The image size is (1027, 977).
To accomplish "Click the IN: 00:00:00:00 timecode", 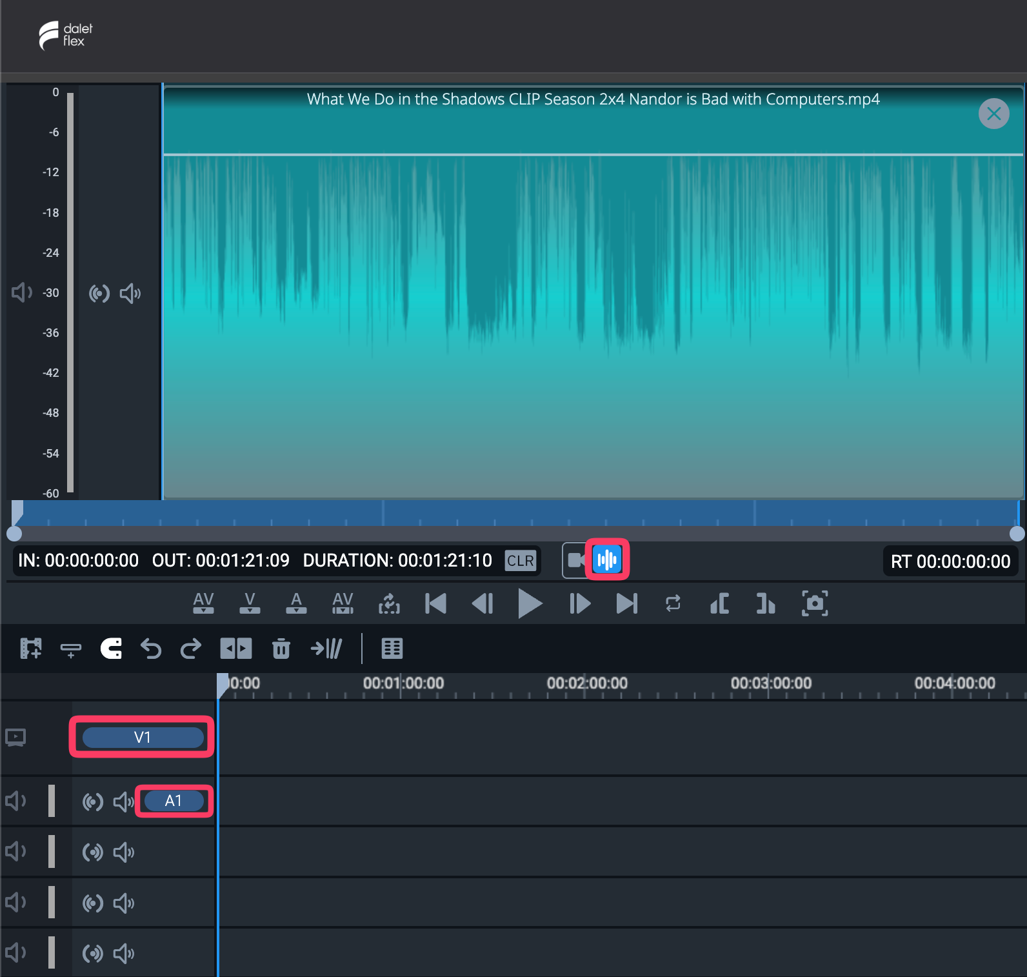I will 78,560.
